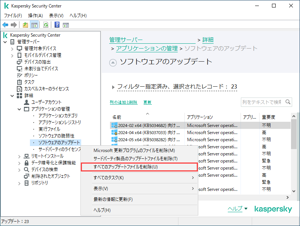The image size is (300, 226).
Task: Click the list scrollbar down arrow
Action: tap(294, 191)
